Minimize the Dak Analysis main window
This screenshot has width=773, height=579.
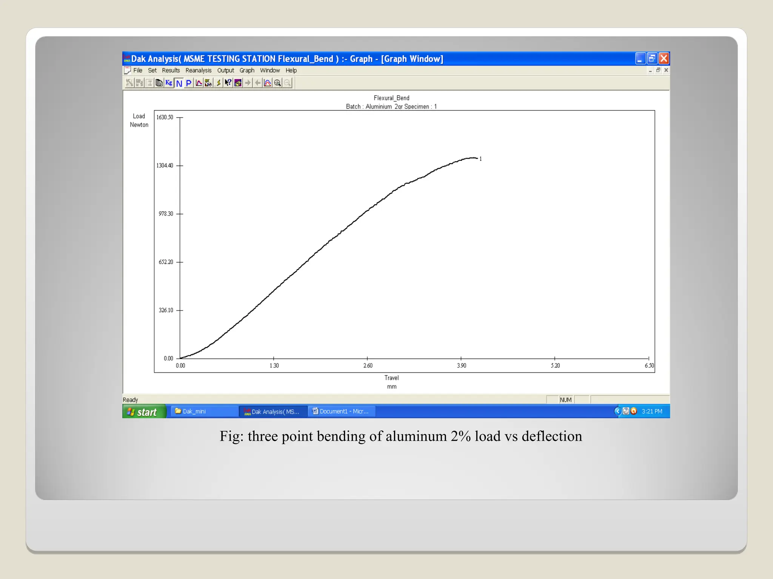[640, 58]
